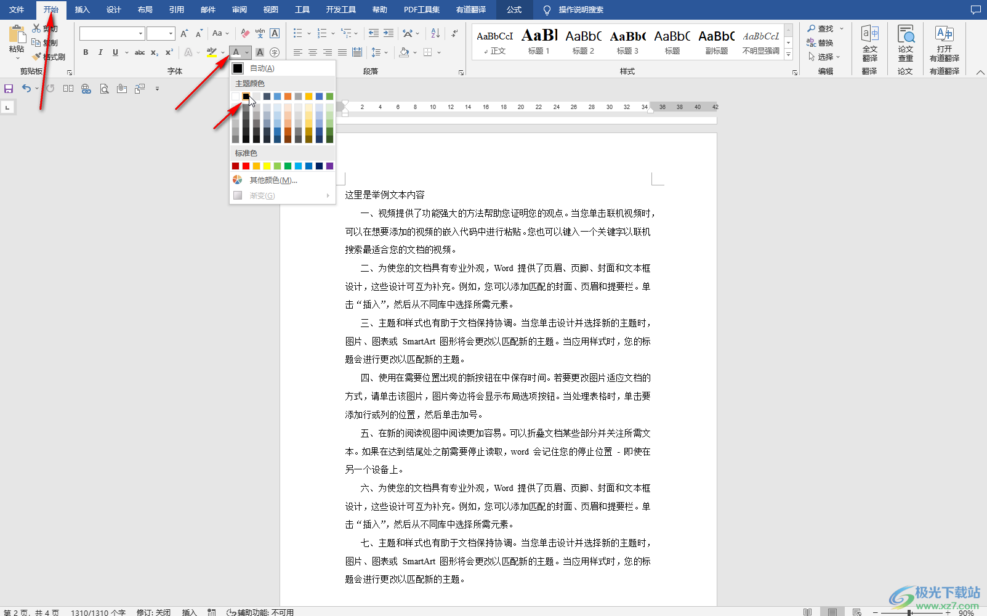Click the distributed alignment icon
The width and height of the screenshot is (987, 616).
[x=357, y=52]
